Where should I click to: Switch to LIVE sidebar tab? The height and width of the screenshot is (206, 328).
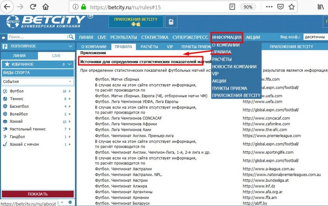click(x=56, y=56)
